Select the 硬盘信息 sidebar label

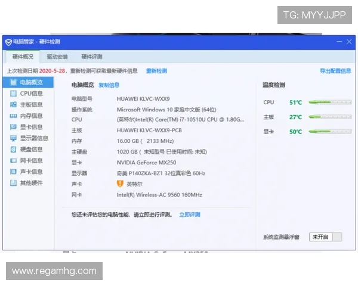pos(31,150)
